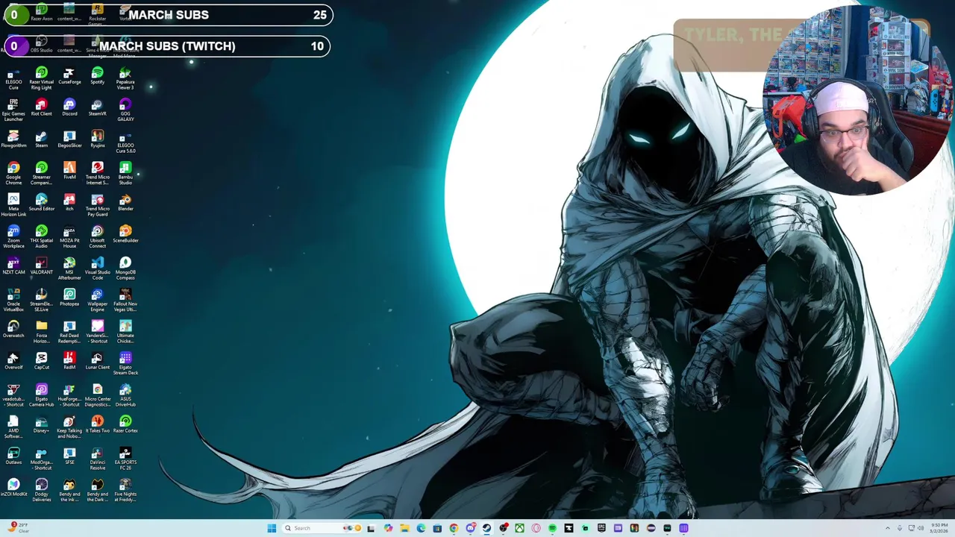955x537 pixels.
Task: Open the Windows Start menu
Action: point(272,528)
